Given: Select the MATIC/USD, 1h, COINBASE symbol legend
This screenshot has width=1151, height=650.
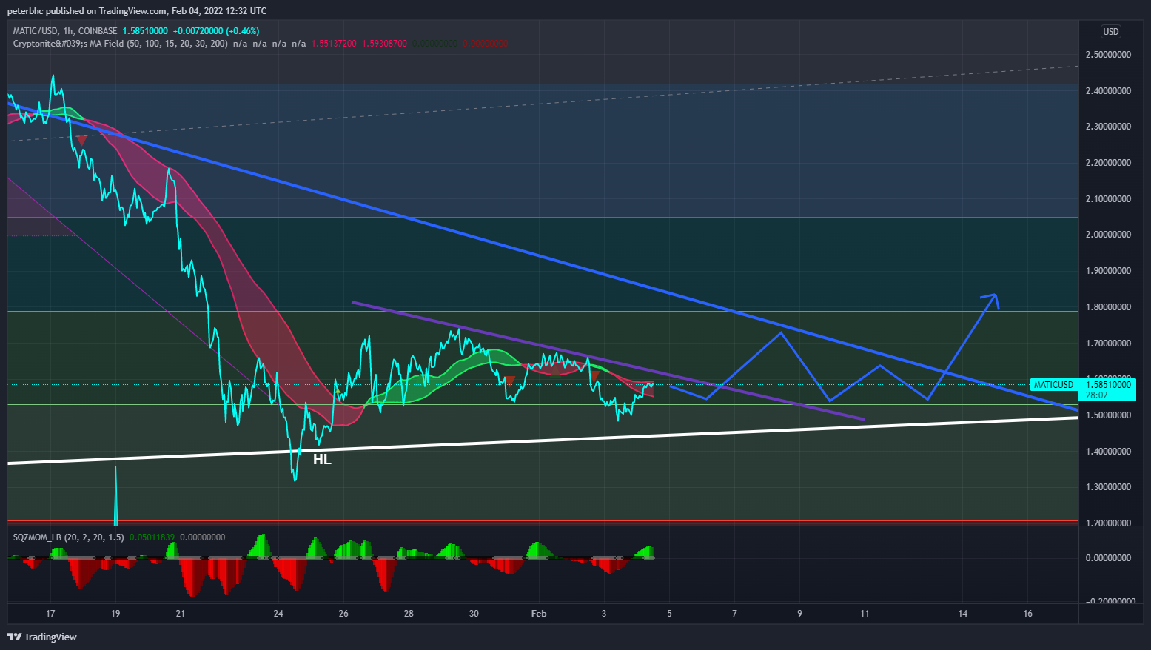Looking at the screenshot, I should coord(65,31).
